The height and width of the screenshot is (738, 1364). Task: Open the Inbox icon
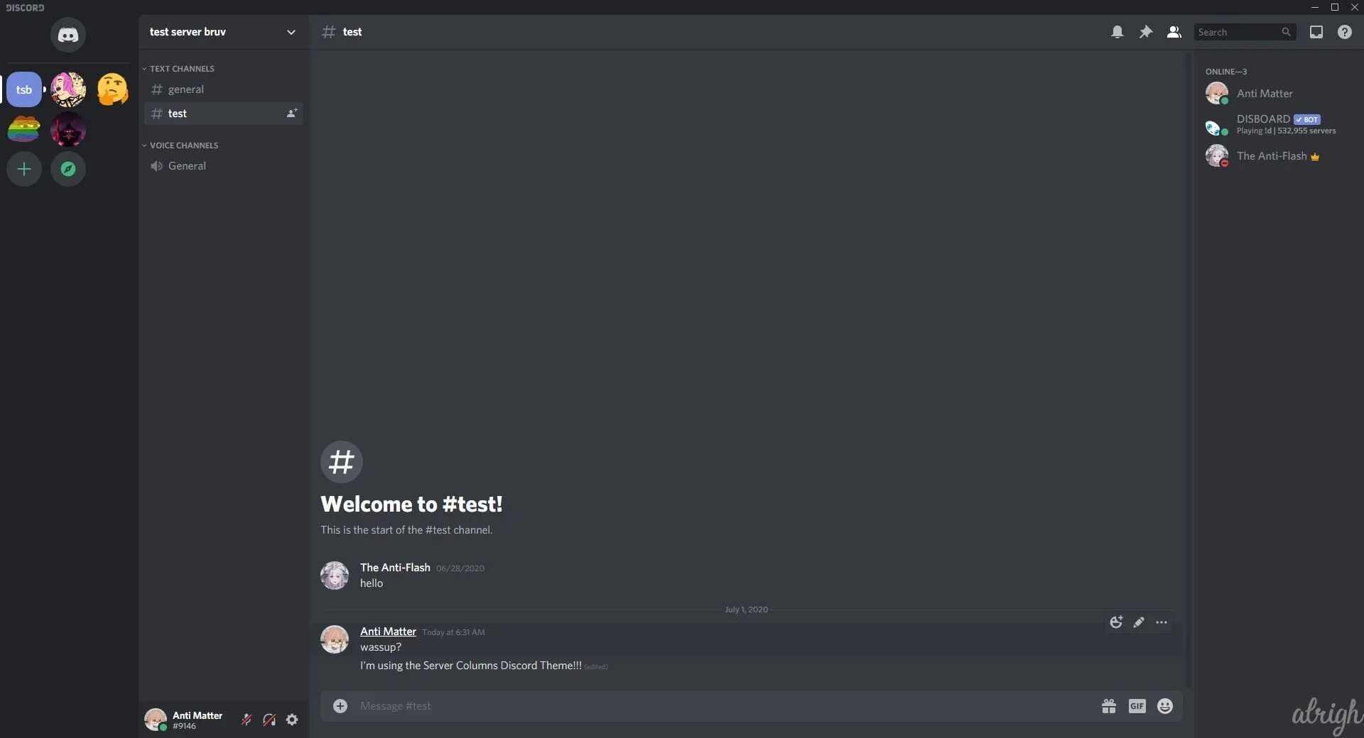click(1316, 32)
